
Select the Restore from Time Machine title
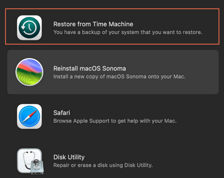point(93,24)
